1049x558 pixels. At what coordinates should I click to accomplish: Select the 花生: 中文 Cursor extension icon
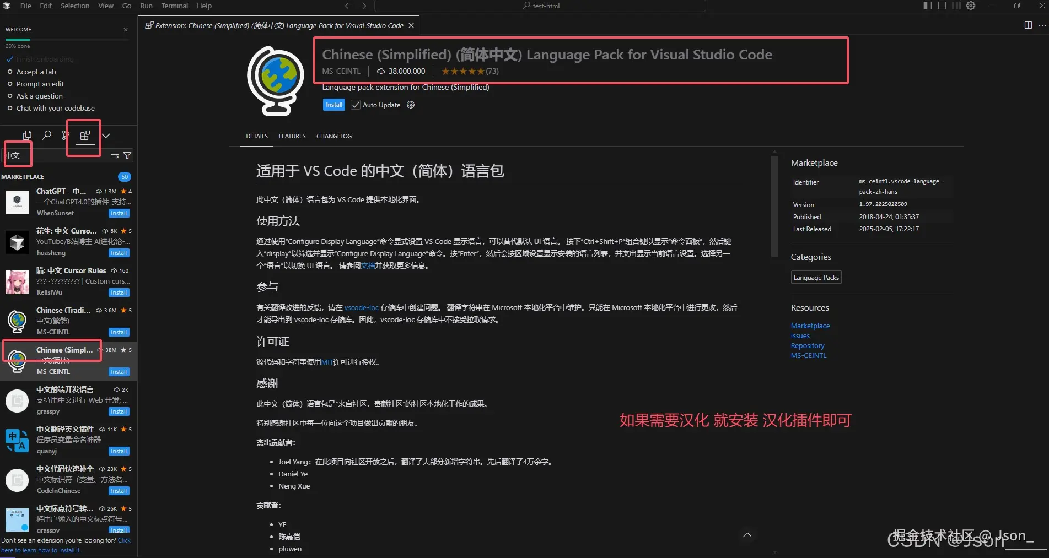(x=17, y=242)
